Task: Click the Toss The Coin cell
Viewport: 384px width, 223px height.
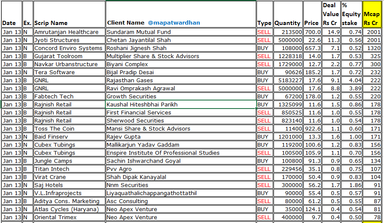Action: click(x=69, y=129)
